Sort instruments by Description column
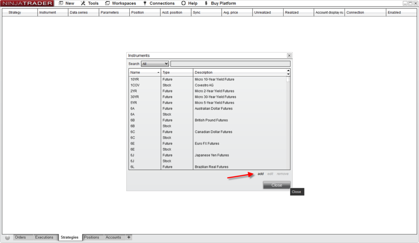This screenshot has width=419, height=243. coord(239,72)
